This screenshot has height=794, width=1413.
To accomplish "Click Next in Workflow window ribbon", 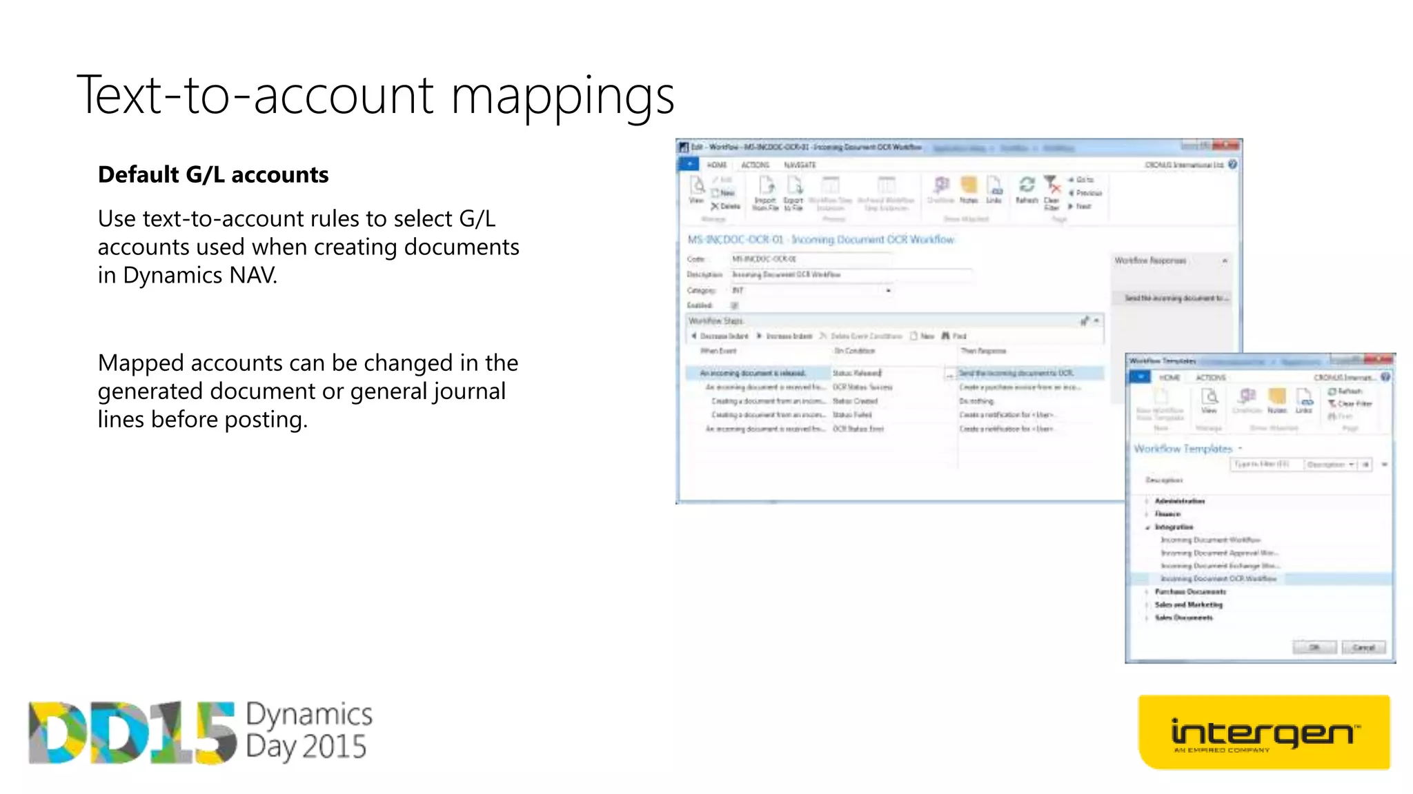I will pyautogui.click(x=1080, y=206).
